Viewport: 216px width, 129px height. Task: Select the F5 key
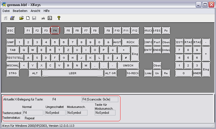point(68,30)
